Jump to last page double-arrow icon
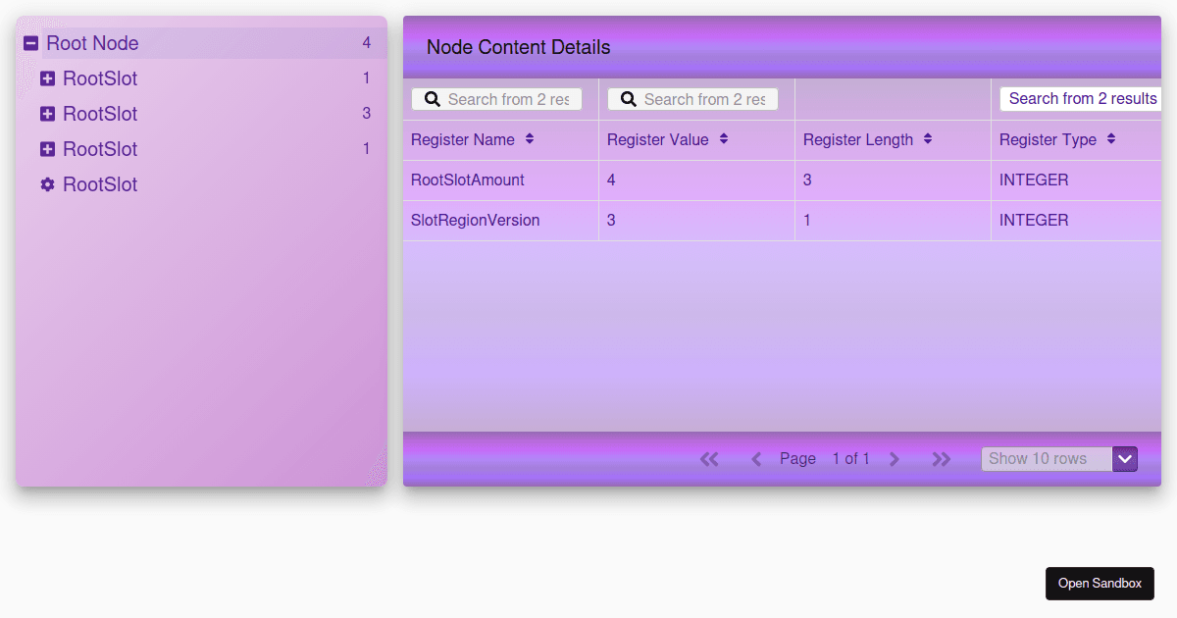 (x=942, y=459)
